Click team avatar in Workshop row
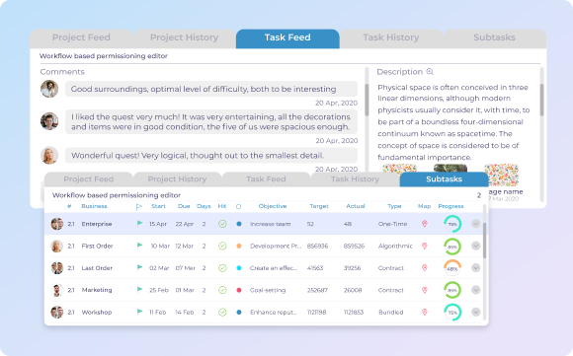 click(57, 313)
